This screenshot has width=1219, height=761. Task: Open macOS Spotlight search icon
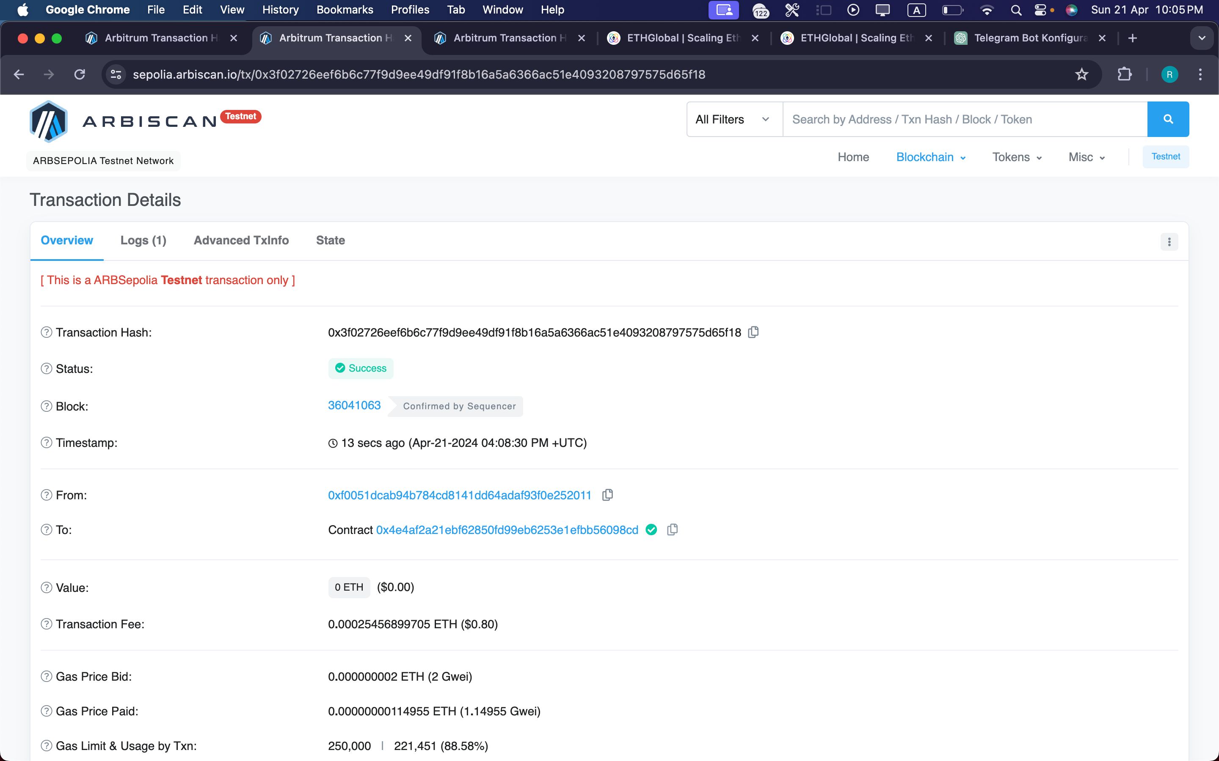(1016, 10)
